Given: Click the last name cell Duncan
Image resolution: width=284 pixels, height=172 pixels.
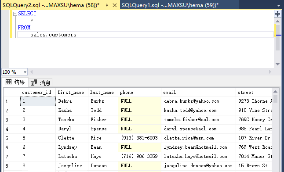Looking at the screenshot, I should coord(103,166).
